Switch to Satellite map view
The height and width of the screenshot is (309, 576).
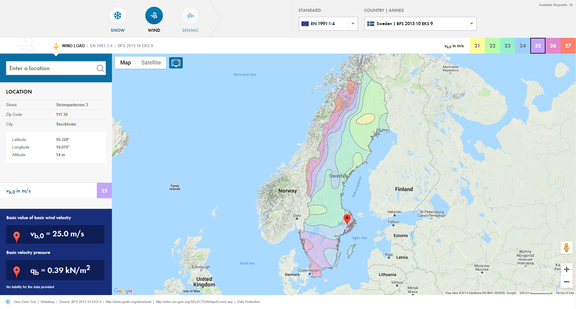point(151,63)
